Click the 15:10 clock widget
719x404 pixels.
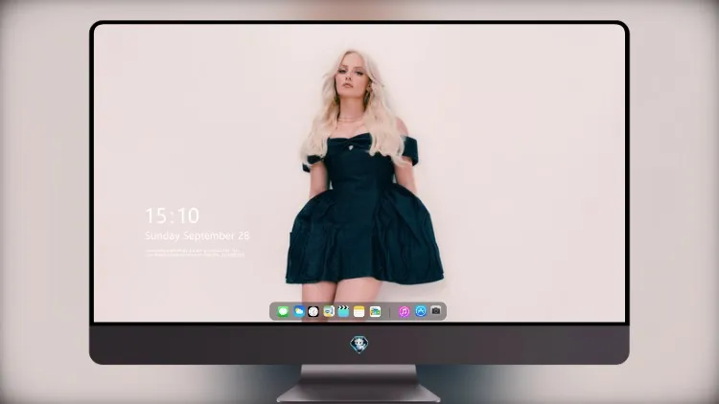[x=173, y=215]
